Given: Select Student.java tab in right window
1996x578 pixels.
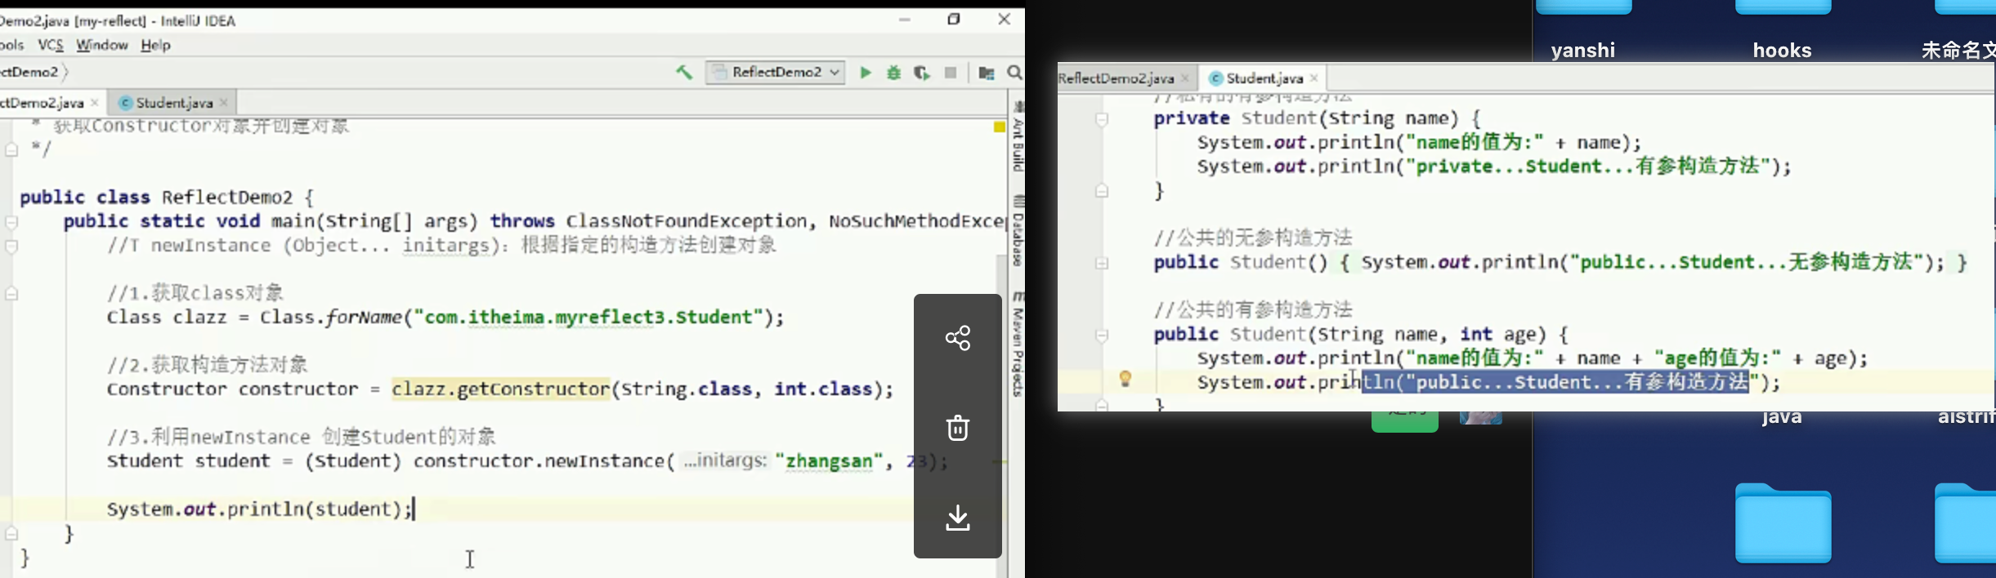Looking at the screenshot, I should pos(1264,78).
